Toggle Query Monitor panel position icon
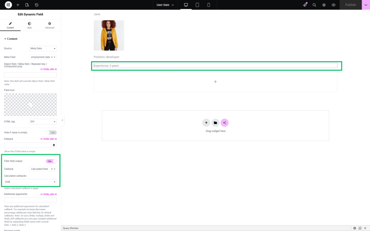This screenshot has height=231, width=370. coord(360,228)
